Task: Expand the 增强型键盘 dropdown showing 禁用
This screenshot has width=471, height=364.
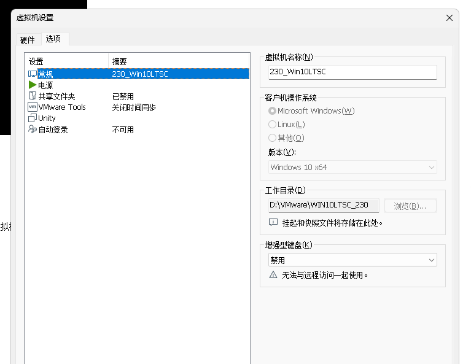Action: click(352, 260)
